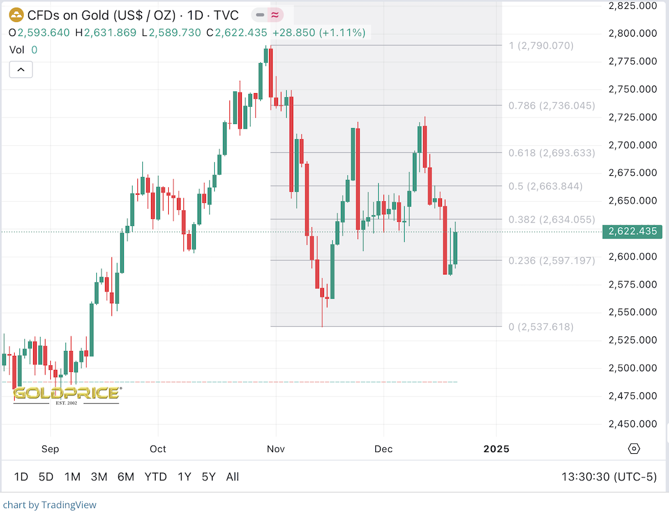Click the gray dash market status icon

(260, 15)
